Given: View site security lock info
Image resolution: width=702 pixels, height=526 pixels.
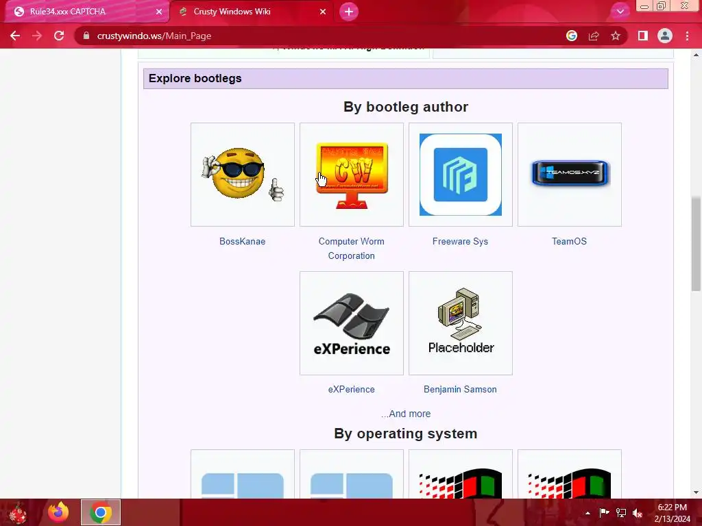Looking at the screenshot, I should pyautogui.click(x=86, y=36).
